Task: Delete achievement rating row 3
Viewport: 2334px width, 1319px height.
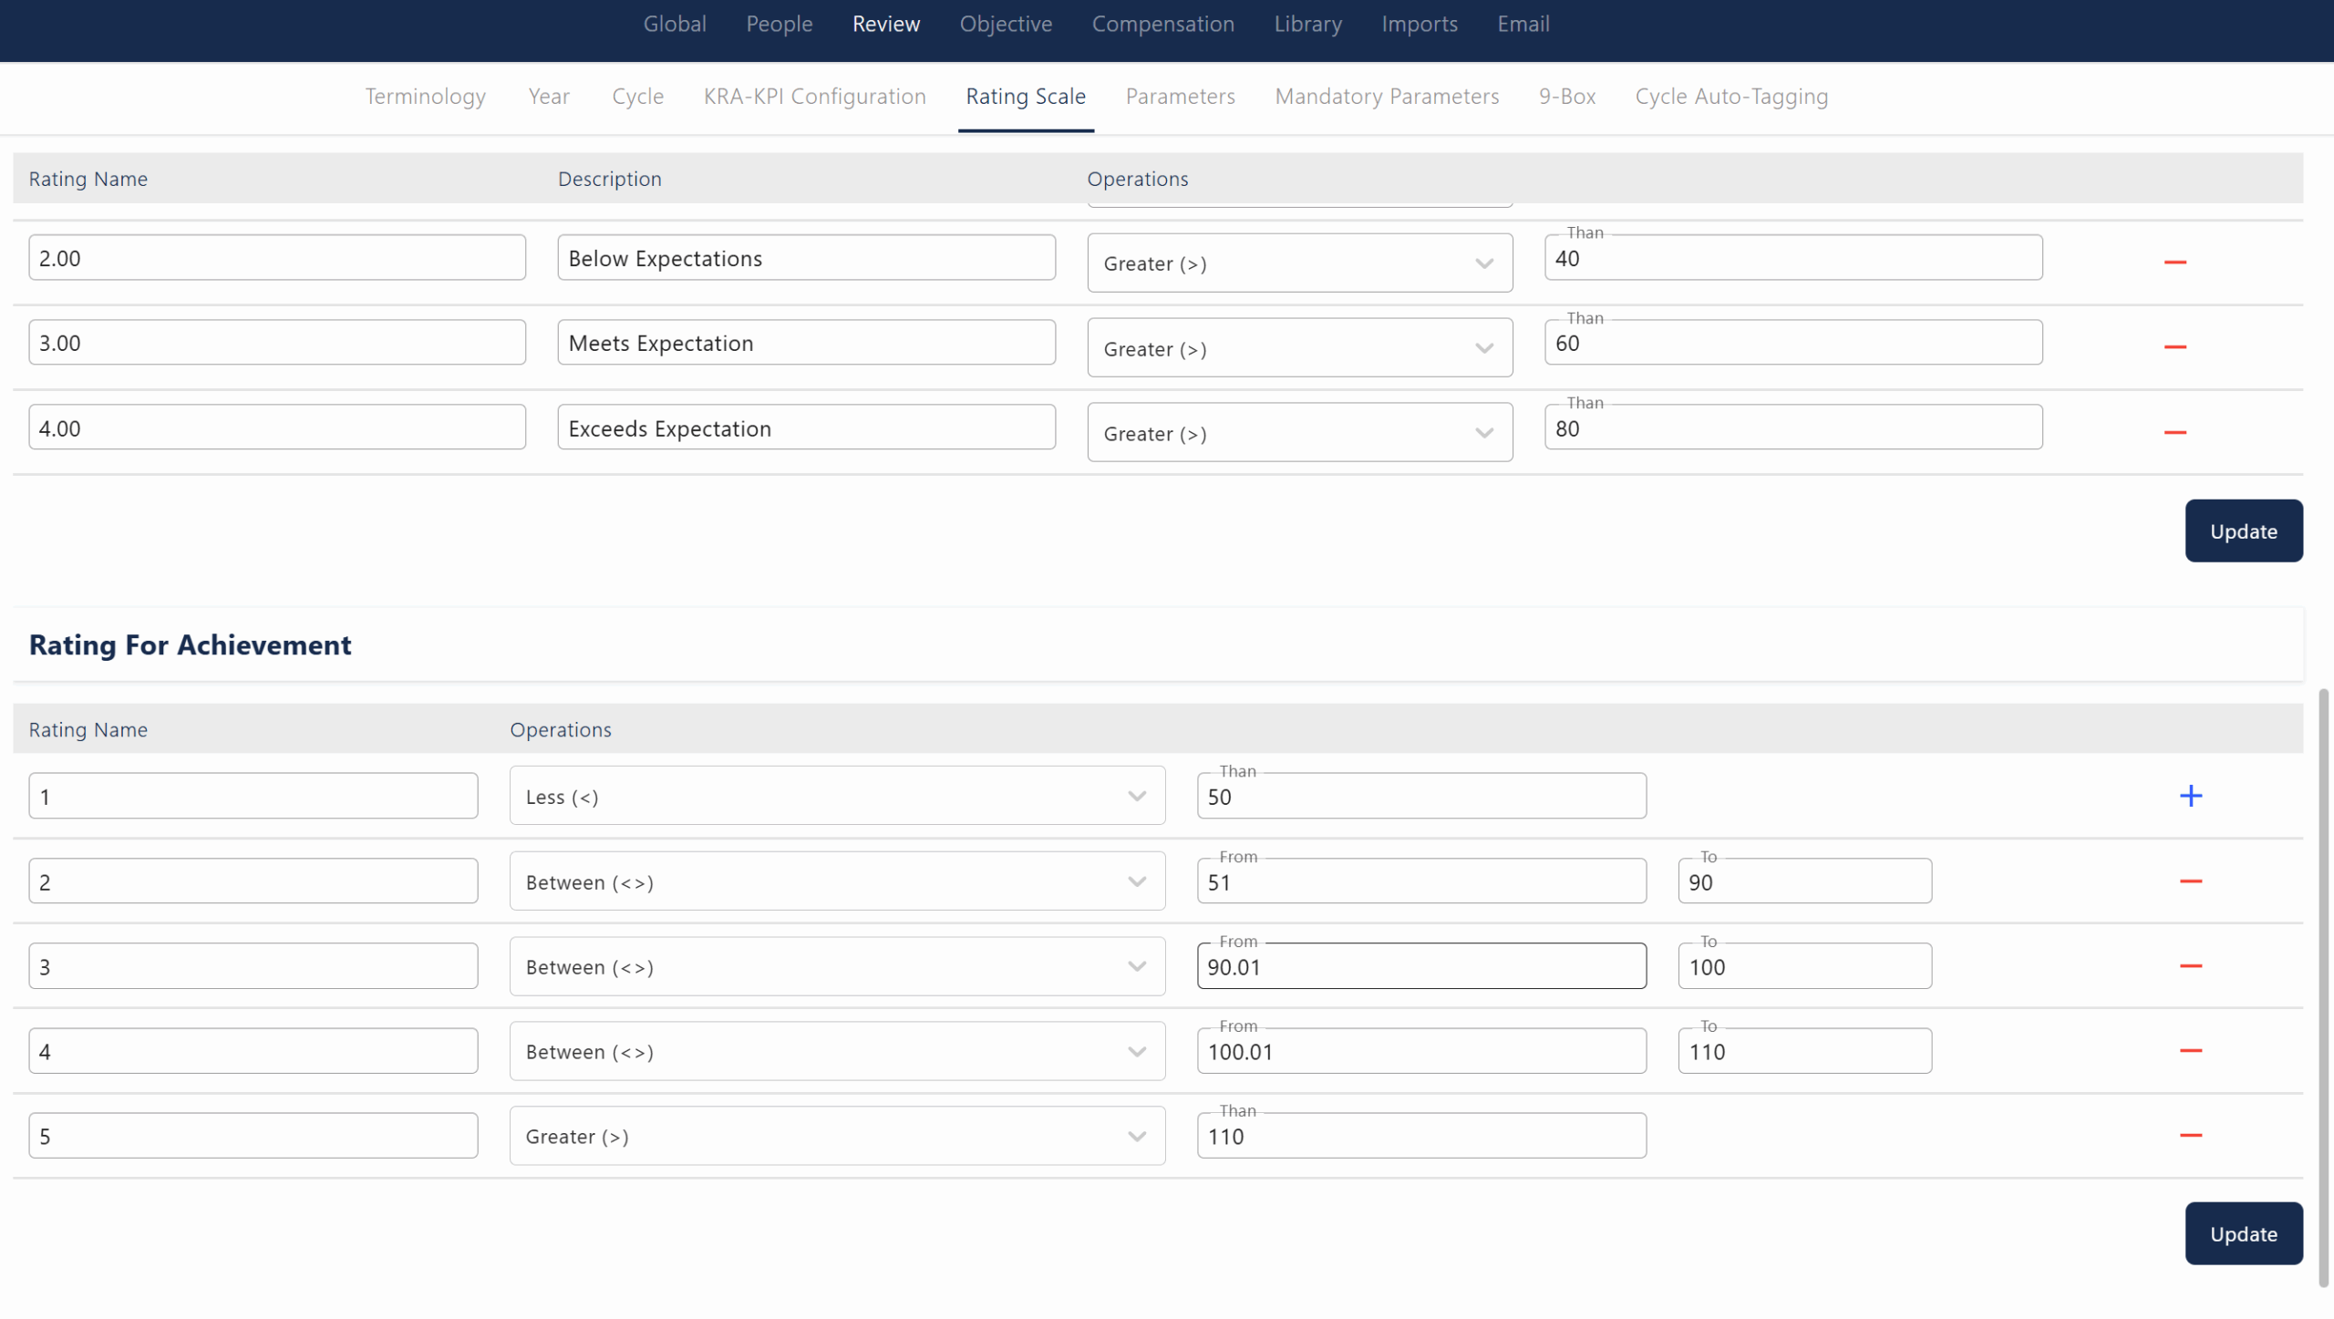Action: [x=2190, y=966]
